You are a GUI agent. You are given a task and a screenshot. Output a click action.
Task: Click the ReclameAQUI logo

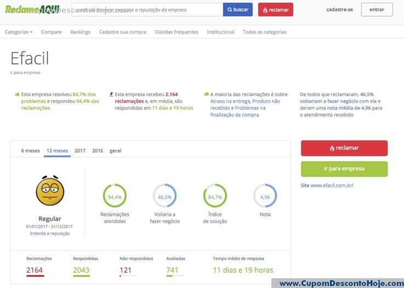[x=32, y=9]
